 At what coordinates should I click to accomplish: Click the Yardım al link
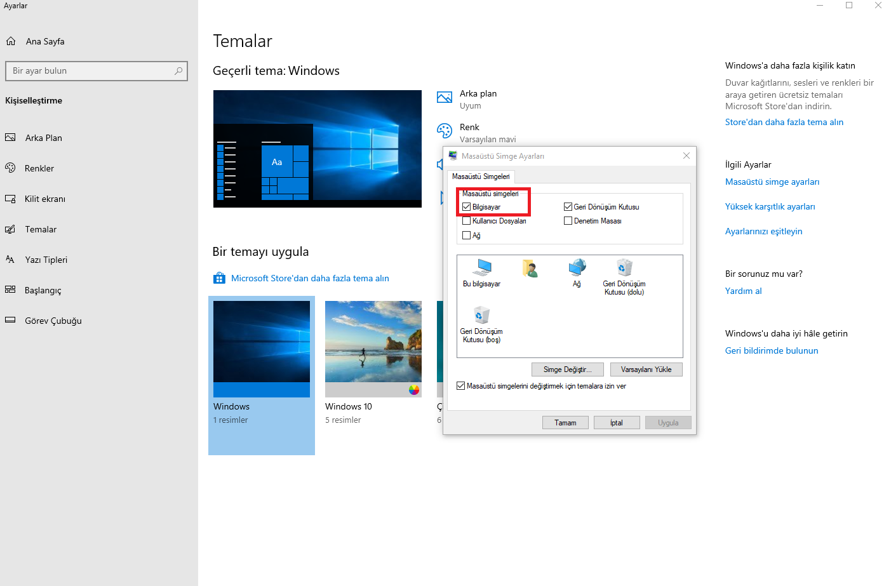(x=744, y=291)
